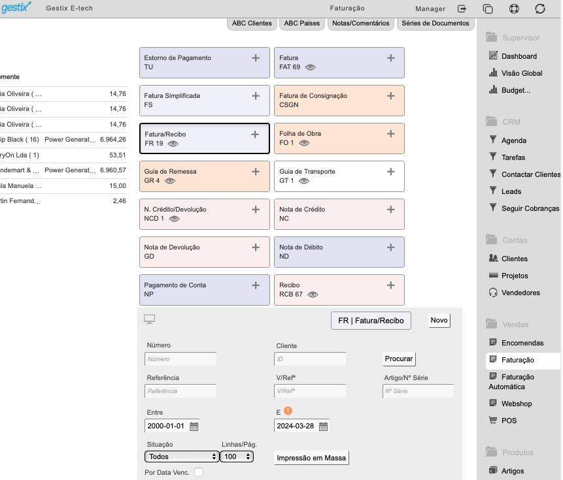Add new Fatura Simplificada with plus icon
Image resolution: width=563 pixels, height=480 pixels.
(256, 96)
